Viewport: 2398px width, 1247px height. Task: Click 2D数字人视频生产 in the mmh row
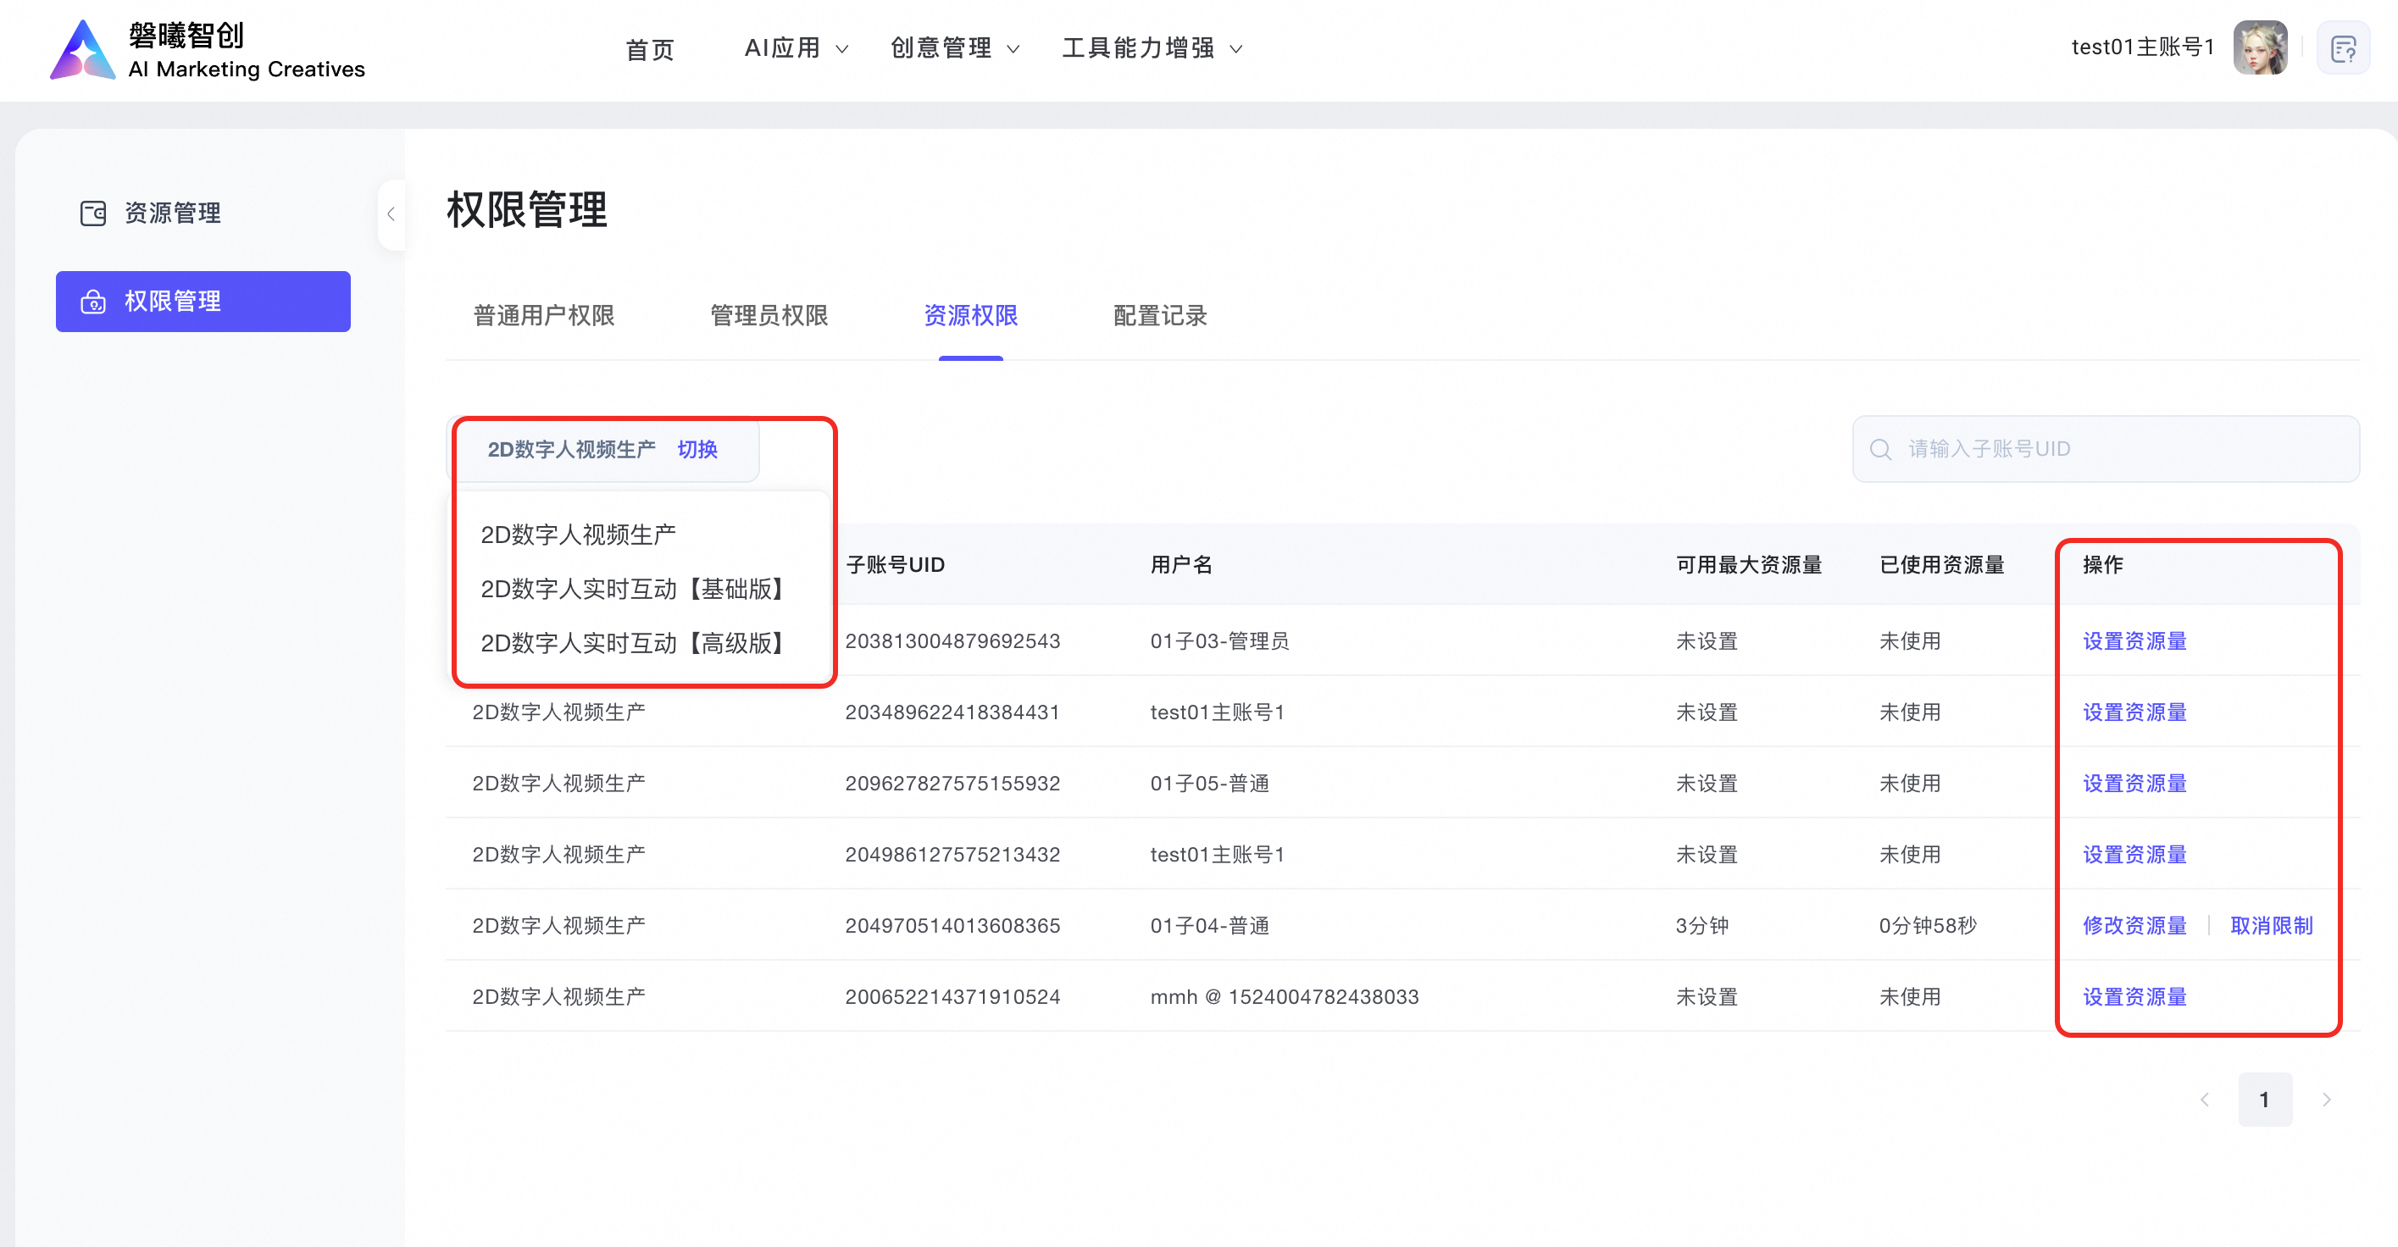(558, 997)
